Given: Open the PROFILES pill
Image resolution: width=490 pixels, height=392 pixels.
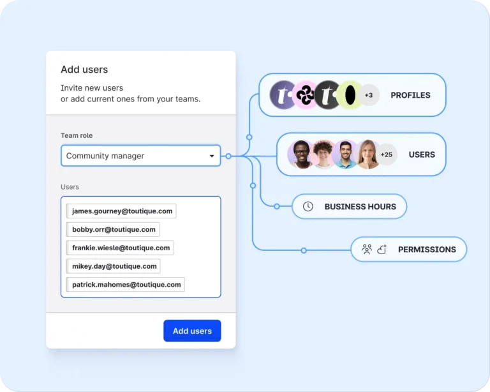Looking at the screenshot, I should 410,95.
